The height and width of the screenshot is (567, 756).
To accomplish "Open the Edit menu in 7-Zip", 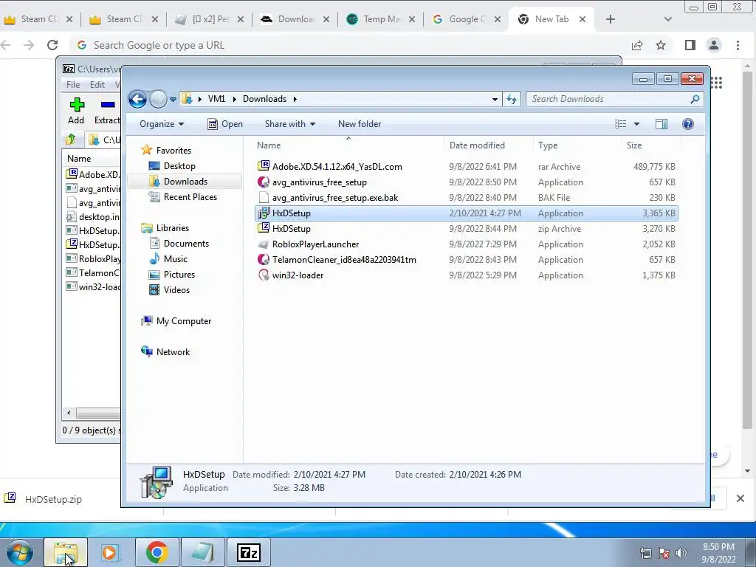I will pyautogui.click(x=97, y=85).
